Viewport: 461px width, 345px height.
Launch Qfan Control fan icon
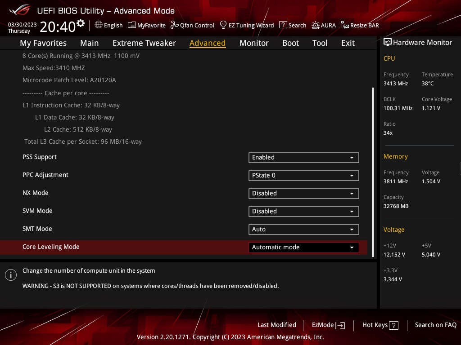pos(175,25)
